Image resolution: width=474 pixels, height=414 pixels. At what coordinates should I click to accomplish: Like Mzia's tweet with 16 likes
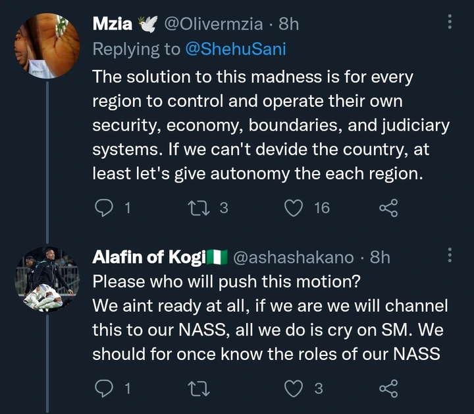[292, 208]
